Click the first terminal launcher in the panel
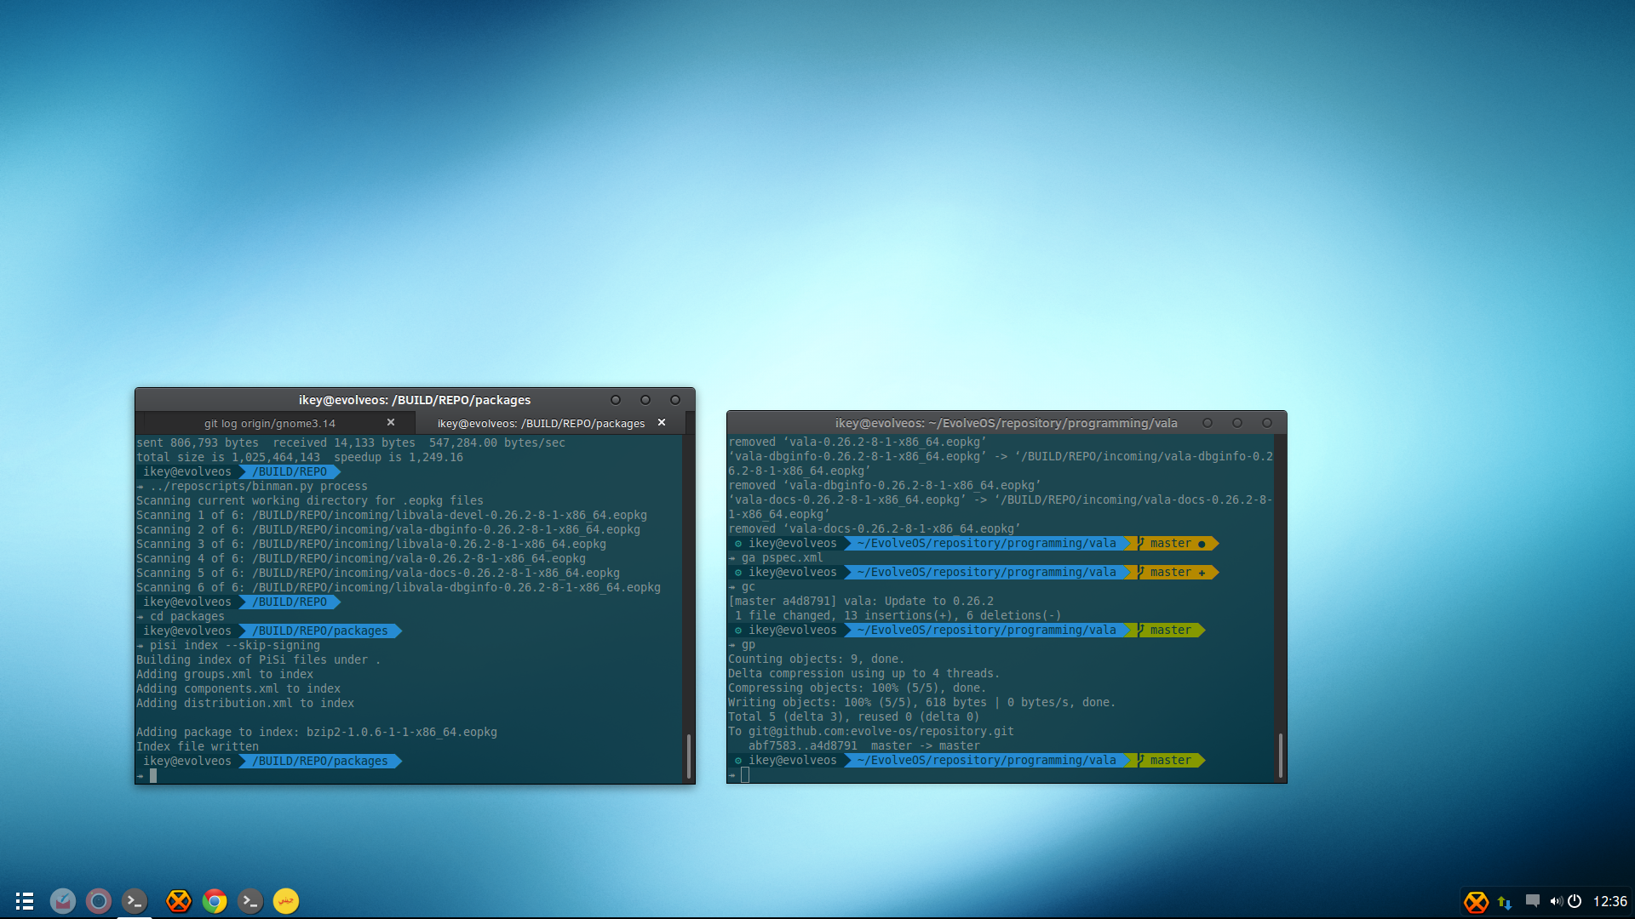 (135, 901)
